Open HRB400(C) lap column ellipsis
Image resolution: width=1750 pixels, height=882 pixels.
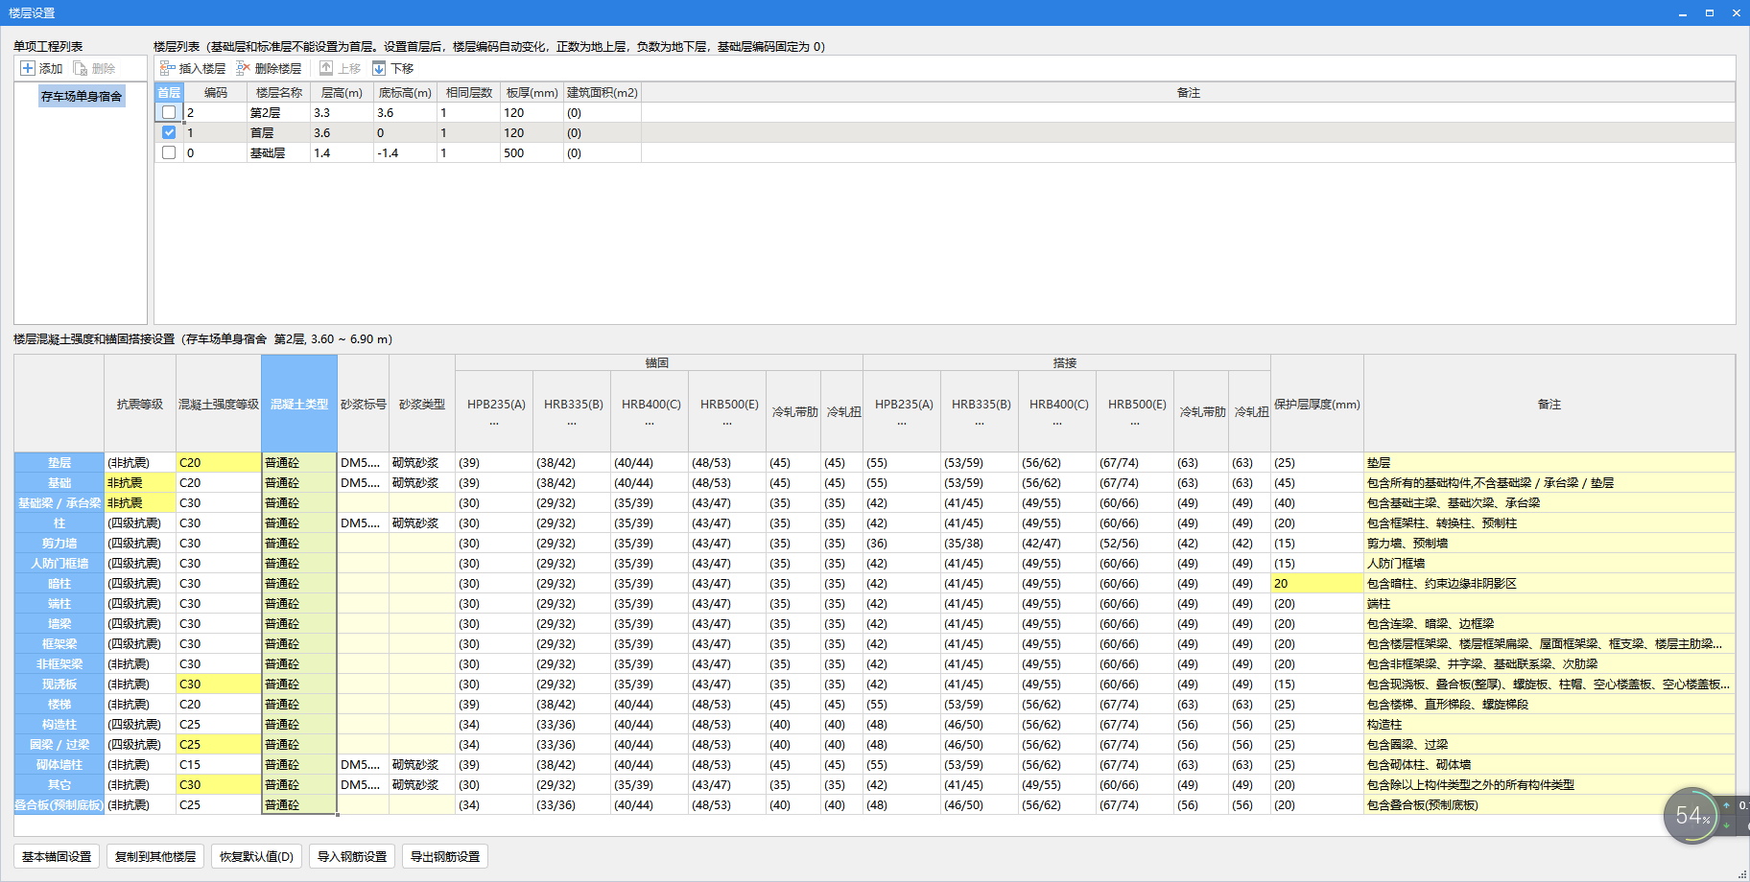pos(1057,423)
